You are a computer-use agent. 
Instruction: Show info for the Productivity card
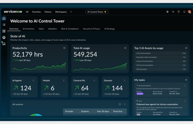(64, 48)
